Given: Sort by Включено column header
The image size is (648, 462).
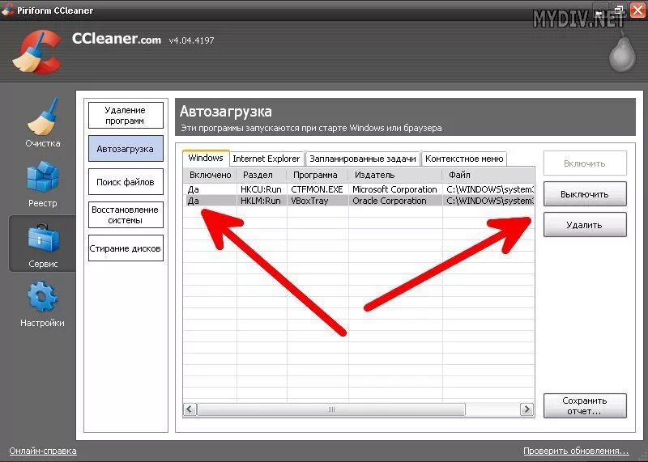Looking at the screenshot, I should 210,175.
